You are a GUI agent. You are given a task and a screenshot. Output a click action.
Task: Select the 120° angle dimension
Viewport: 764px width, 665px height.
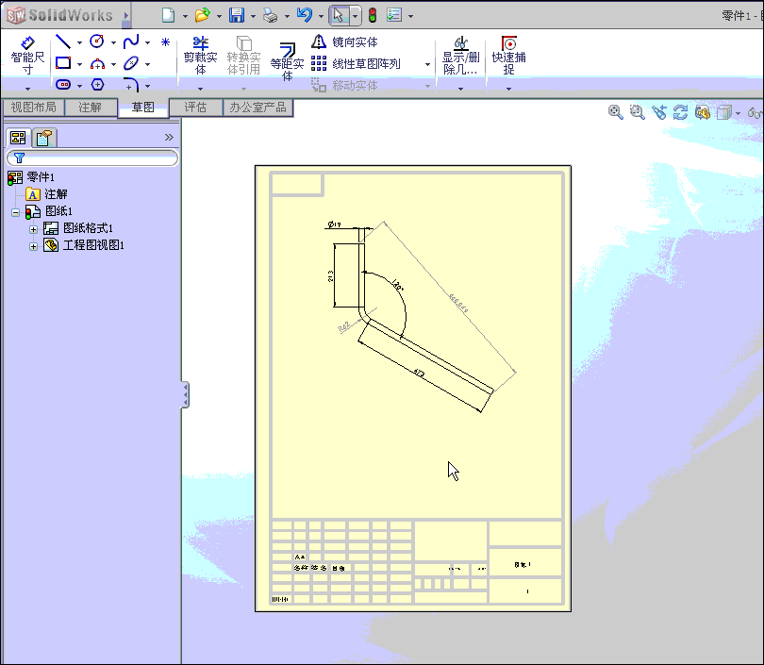[x=398, y=286]
